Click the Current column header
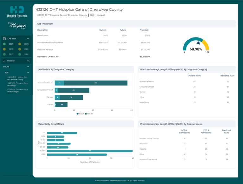The height and width of the screenshot is (184, 243). tap(103, 30)
